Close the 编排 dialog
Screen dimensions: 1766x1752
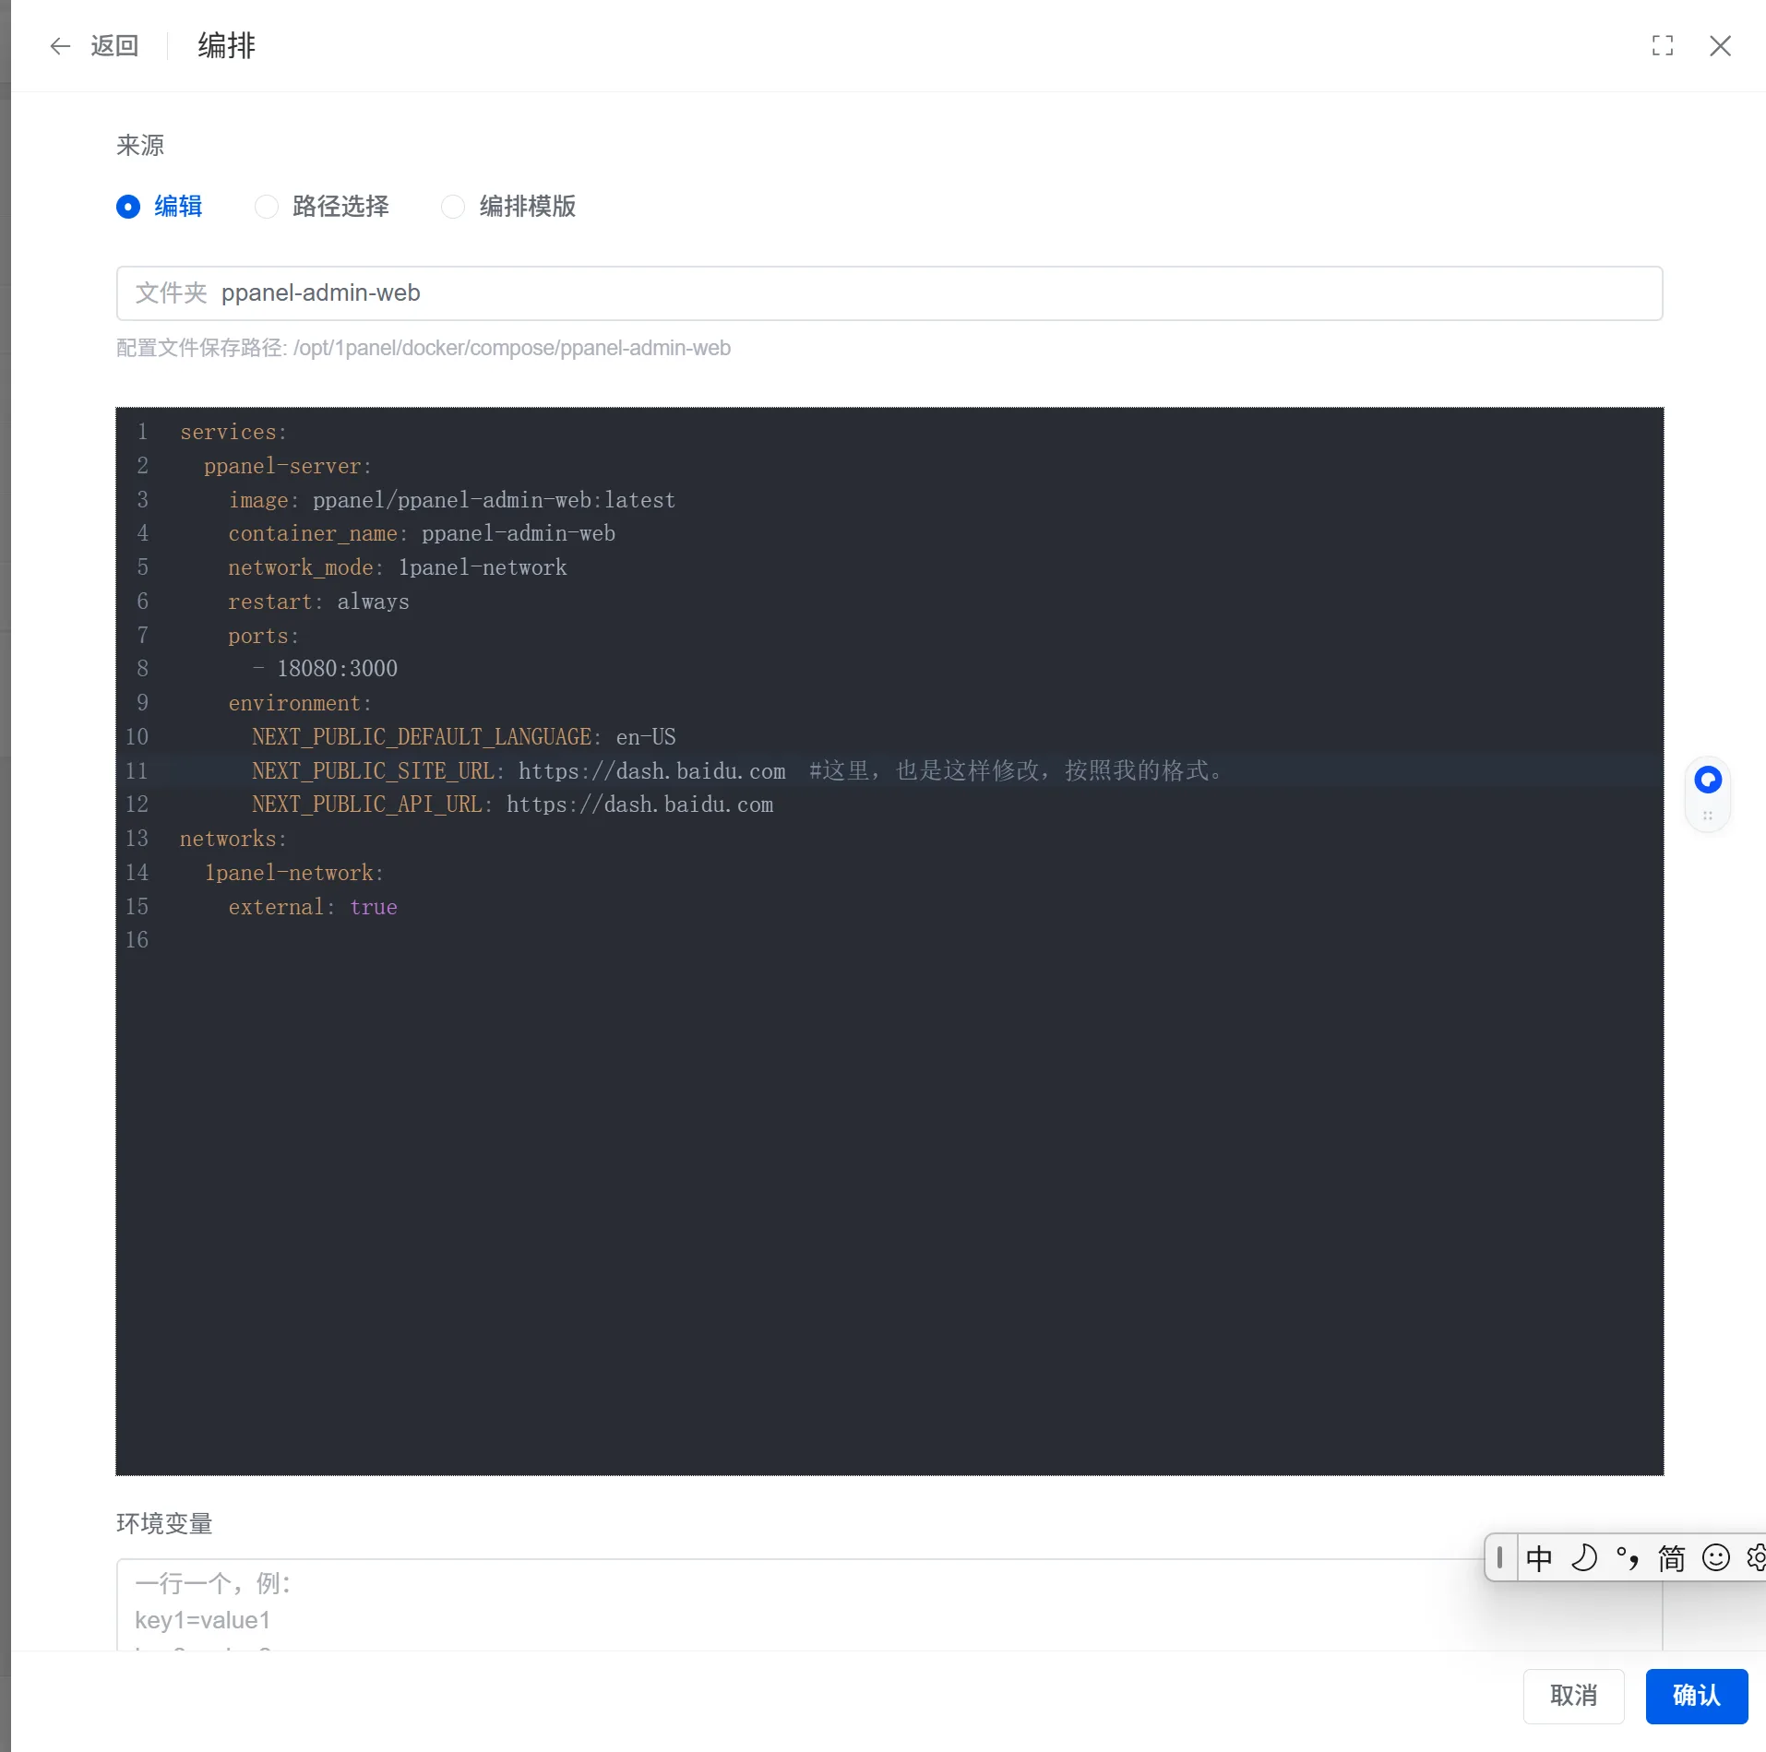[x=1720, y=46]
